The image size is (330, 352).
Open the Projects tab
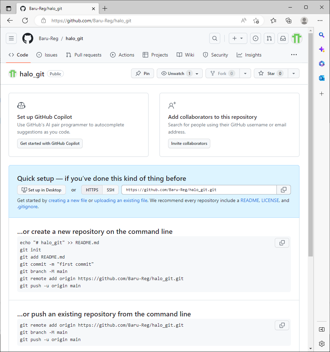pos(155,55)
